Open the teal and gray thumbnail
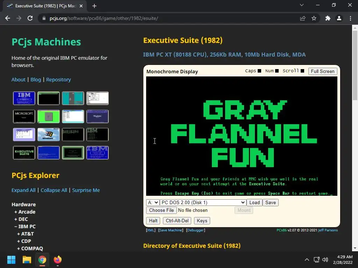 click(x=73, y=98)
